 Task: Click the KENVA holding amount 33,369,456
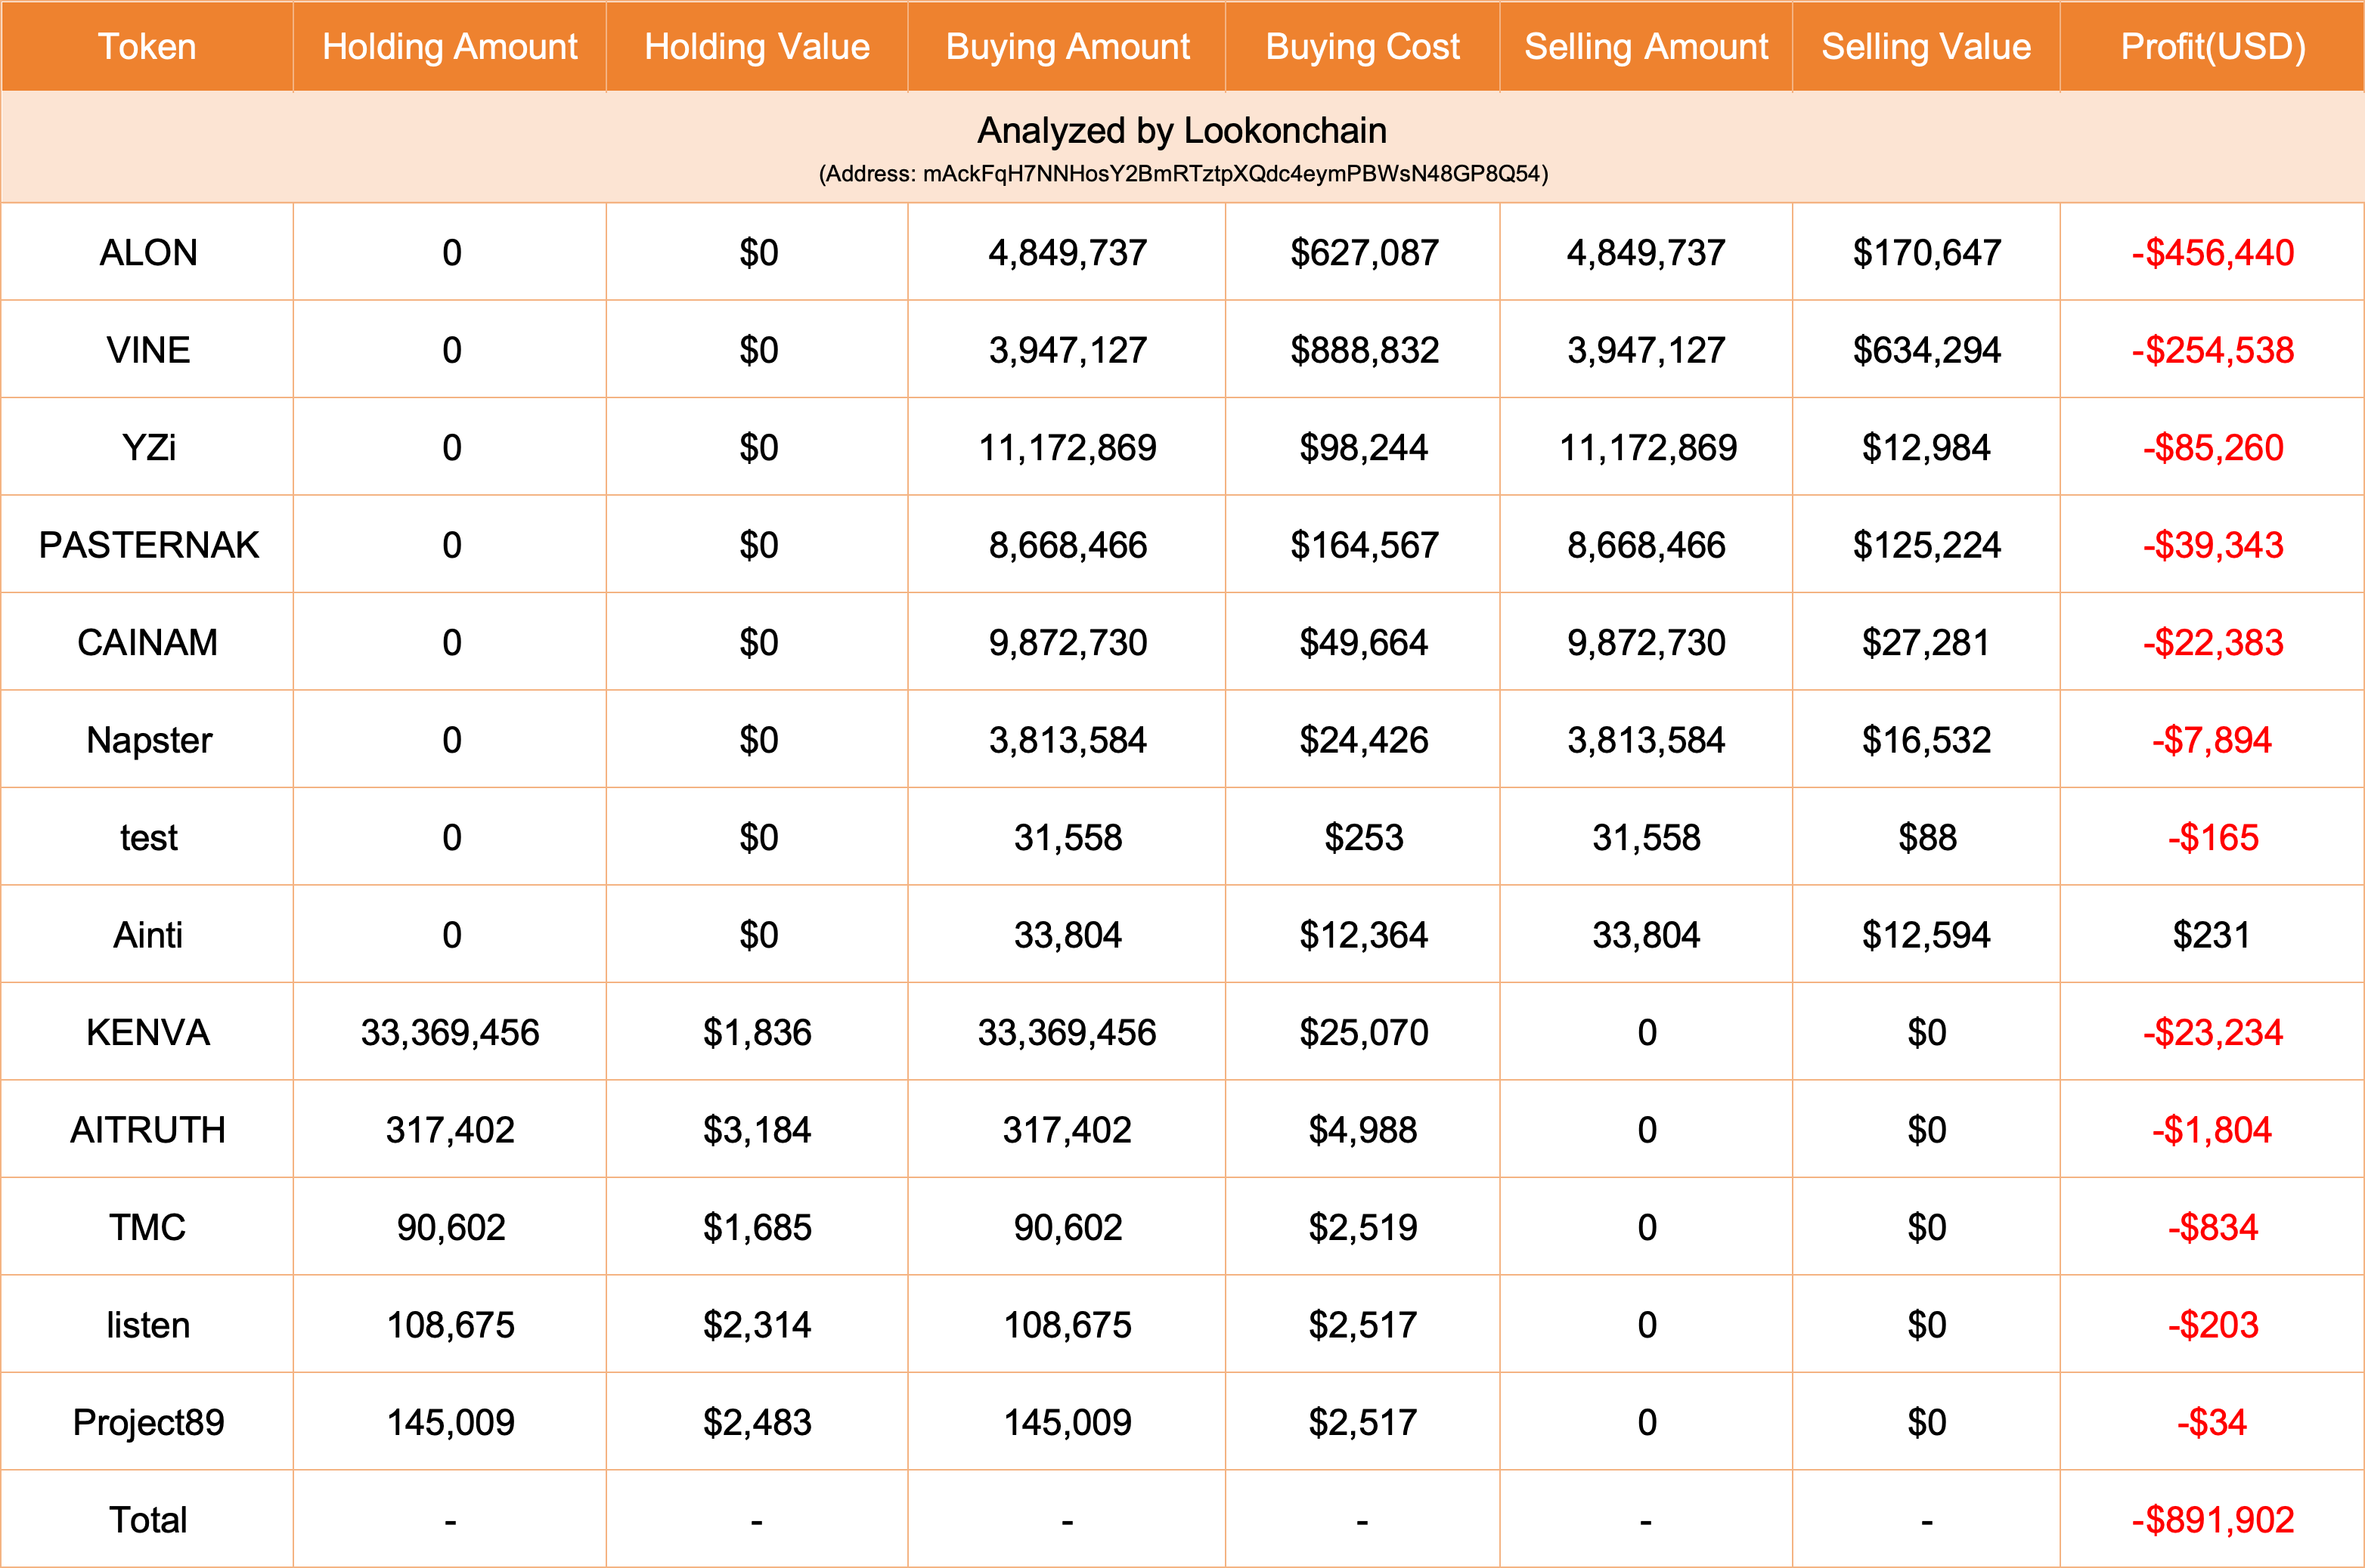coord(449,1032)
